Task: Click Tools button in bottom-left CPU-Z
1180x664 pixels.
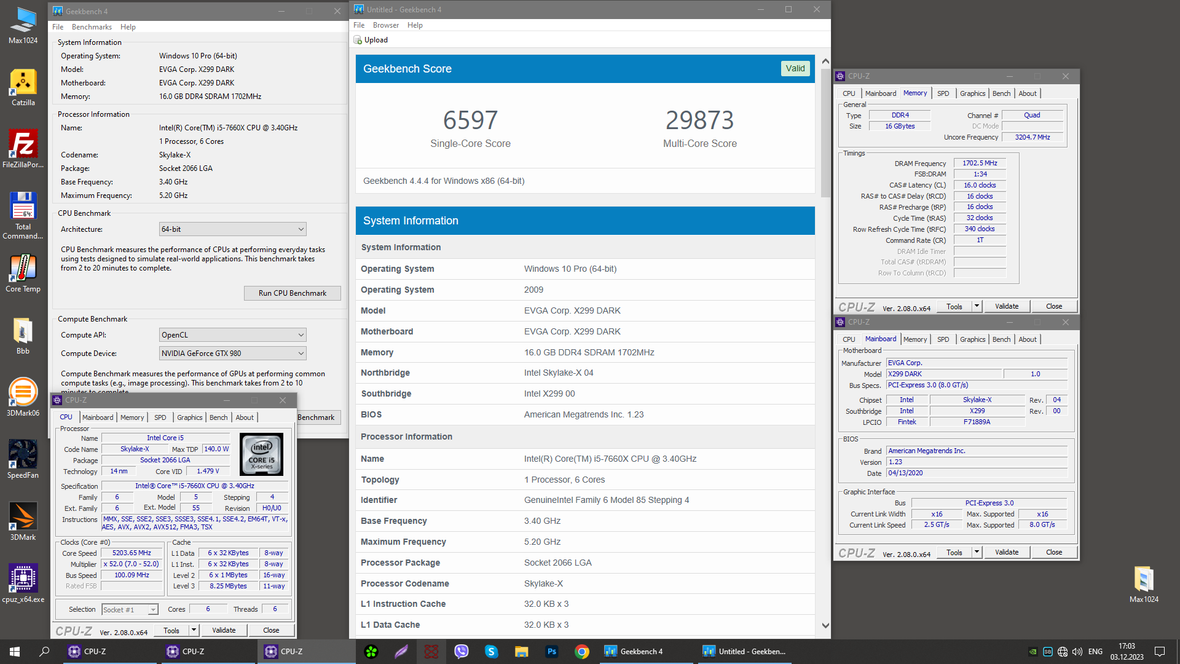Action: (171, 630)
